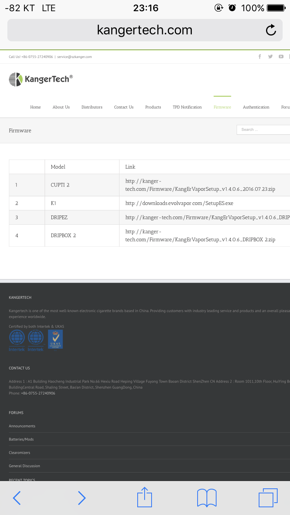Screen dimensions: 290x515
Task: Open the Products menu item
Action: [x=153, y=107]
